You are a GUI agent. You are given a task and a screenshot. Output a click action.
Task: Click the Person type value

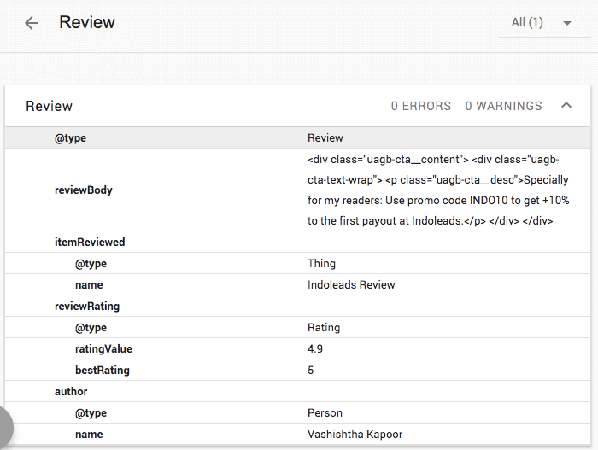(x=325, y=413)
